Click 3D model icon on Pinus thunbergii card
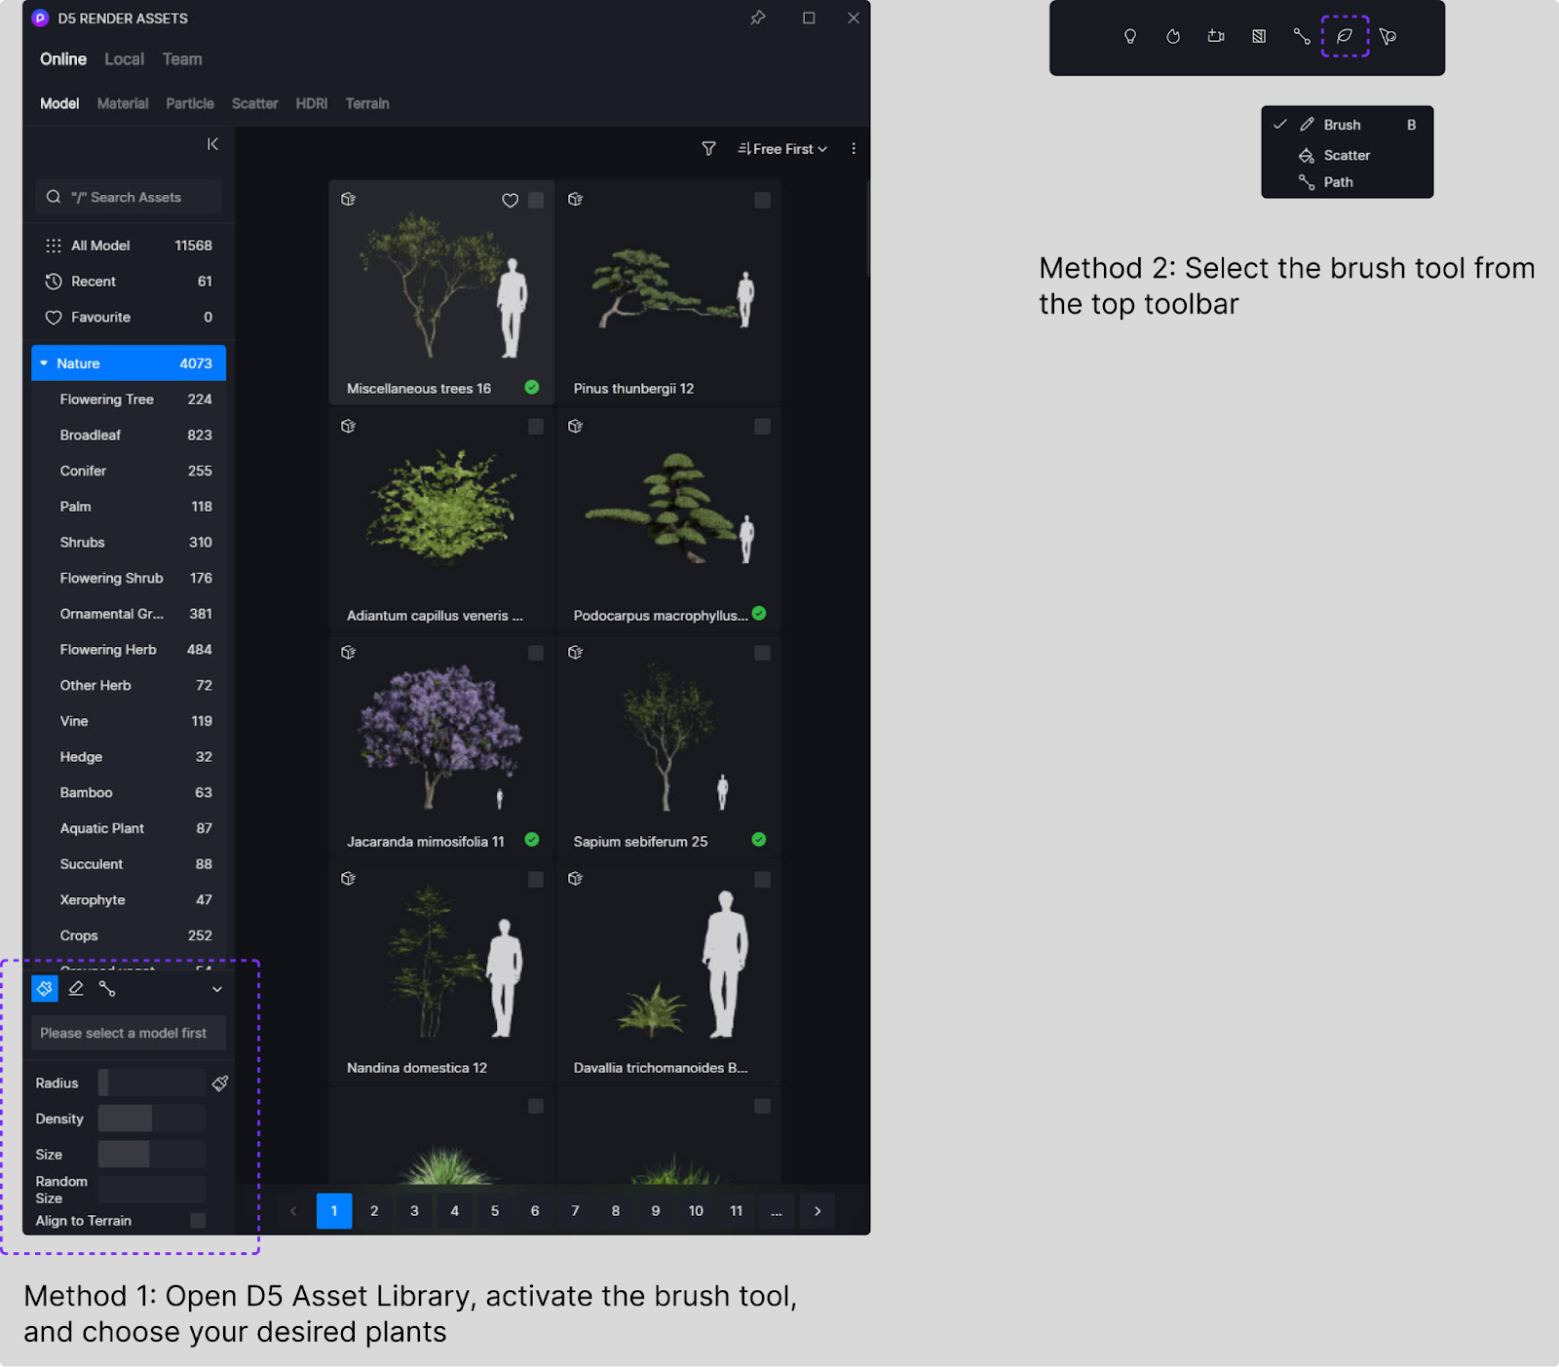 click(x=576, y=199)
